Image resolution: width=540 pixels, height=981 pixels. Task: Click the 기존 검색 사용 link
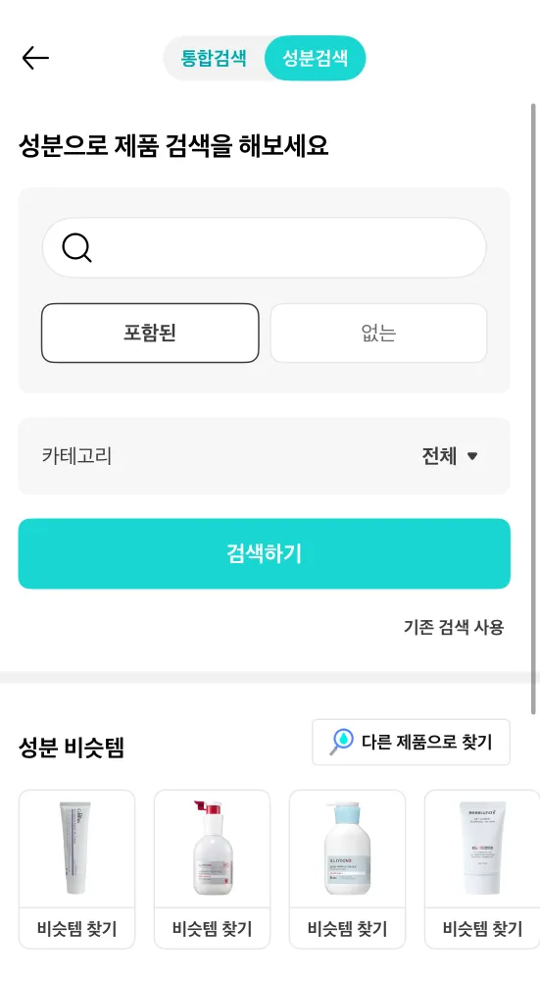tap(453, 627)
